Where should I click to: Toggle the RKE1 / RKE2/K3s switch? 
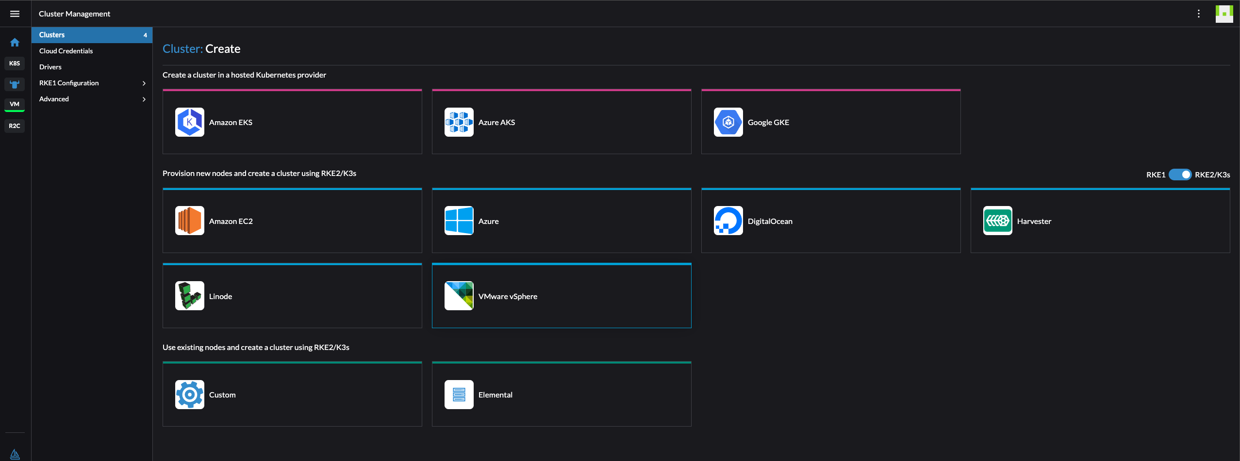(x=1180, y=175)
